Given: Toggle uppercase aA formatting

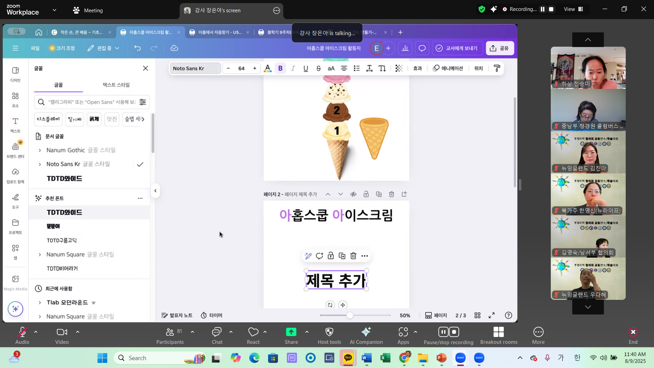Looking at the screenshot, I should [331, 68].
